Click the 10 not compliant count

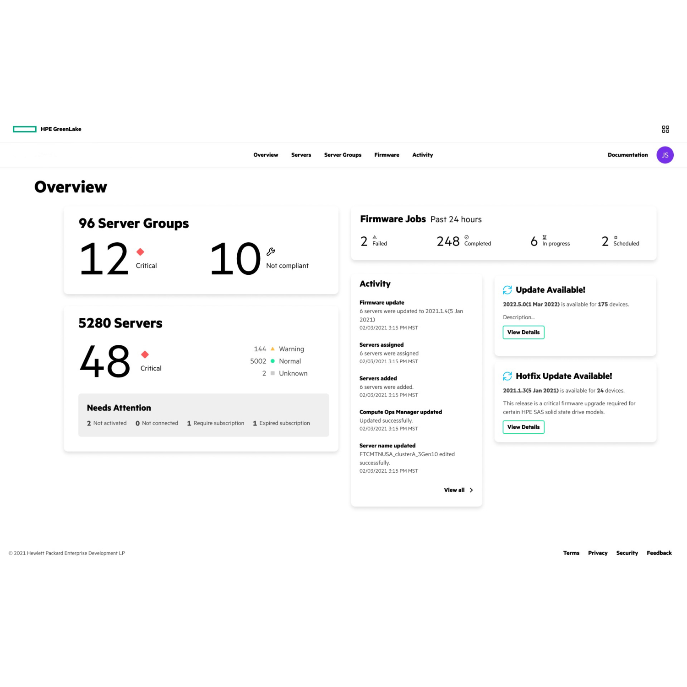click(235, 259)
